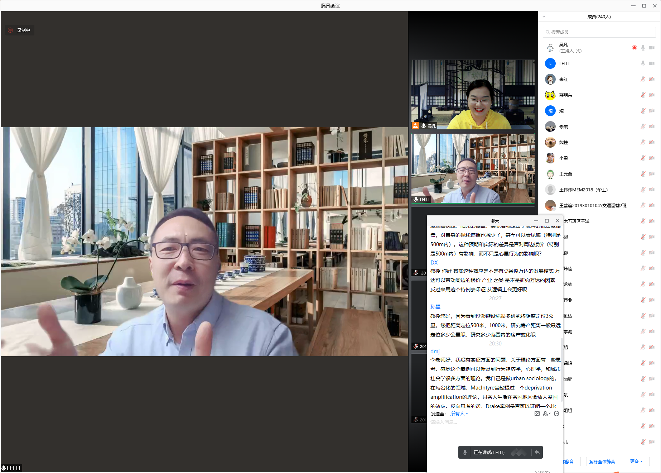The height and width of the screenshot is (473, 661).
Task: Click the chat pop-out icon beside permissions
Action: coord(556,414)
